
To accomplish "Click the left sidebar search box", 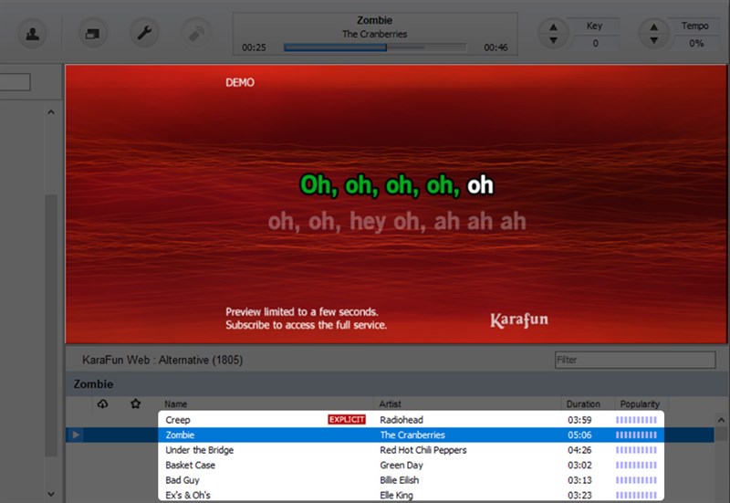I will (15, 82).
